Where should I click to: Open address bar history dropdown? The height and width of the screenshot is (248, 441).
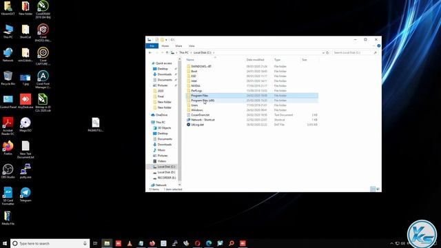coord(323,52)
